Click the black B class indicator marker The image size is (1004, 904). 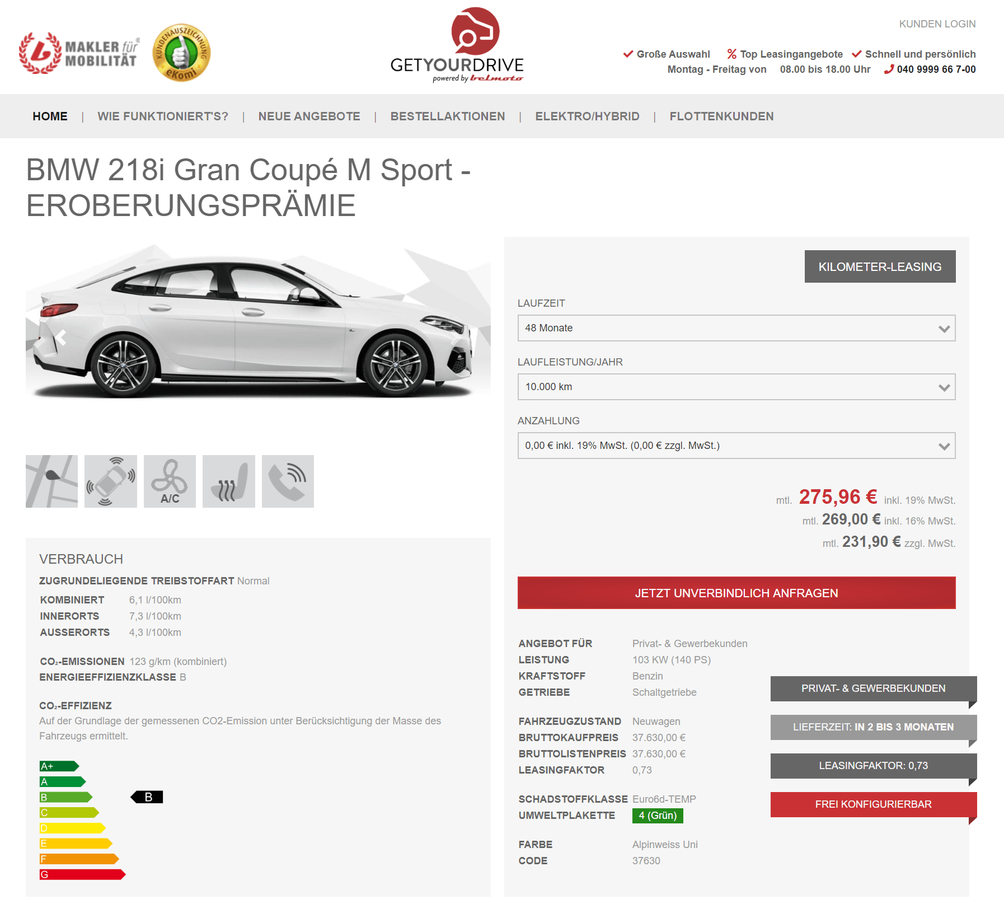147,797
